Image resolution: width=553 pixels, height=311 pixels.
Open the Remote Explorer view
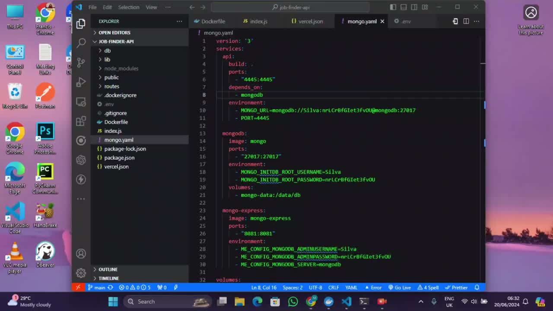[81, 102]
